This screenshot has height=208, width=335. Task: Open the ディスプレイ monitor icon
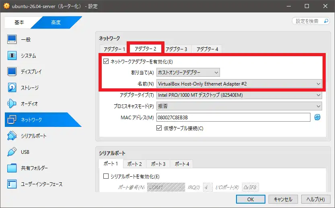tap(12, 72)
